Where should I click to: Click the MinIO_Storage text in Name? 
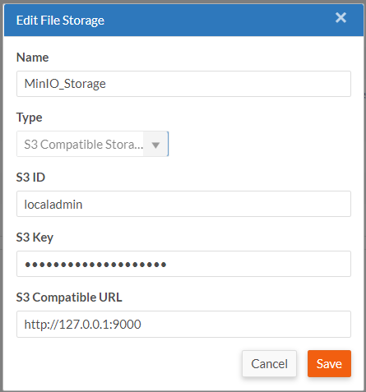(x=65, y=84)
